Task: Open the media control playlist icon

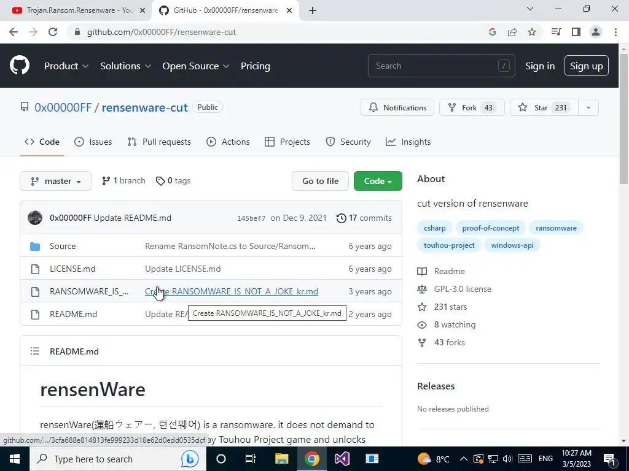Action: tap(557, 32)
